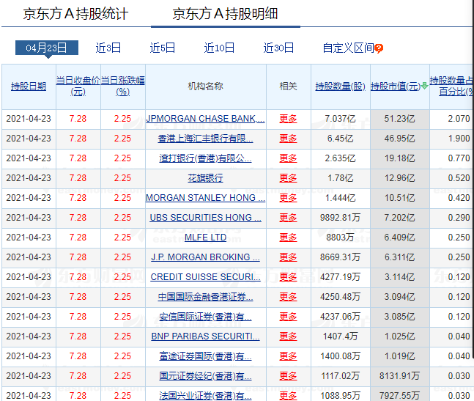474x401 pixels.
Task: Select the 近30日 period filter
Action: 278,48
